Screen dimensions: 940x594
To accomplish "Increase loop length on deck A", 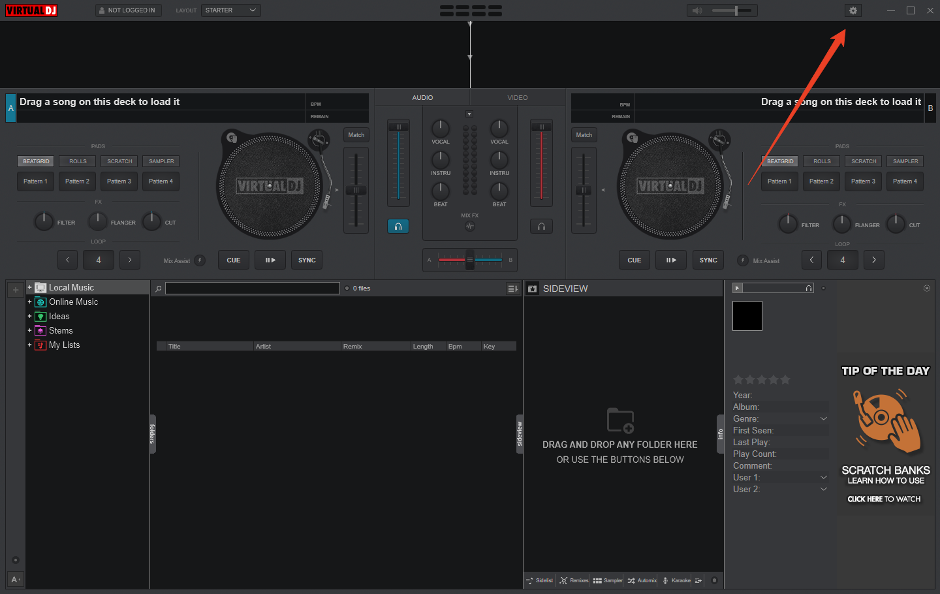I will 130,260.
